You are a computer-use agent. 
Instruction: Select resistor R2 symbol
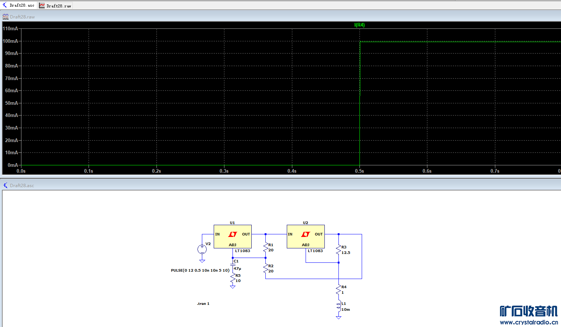pos(265,269)
